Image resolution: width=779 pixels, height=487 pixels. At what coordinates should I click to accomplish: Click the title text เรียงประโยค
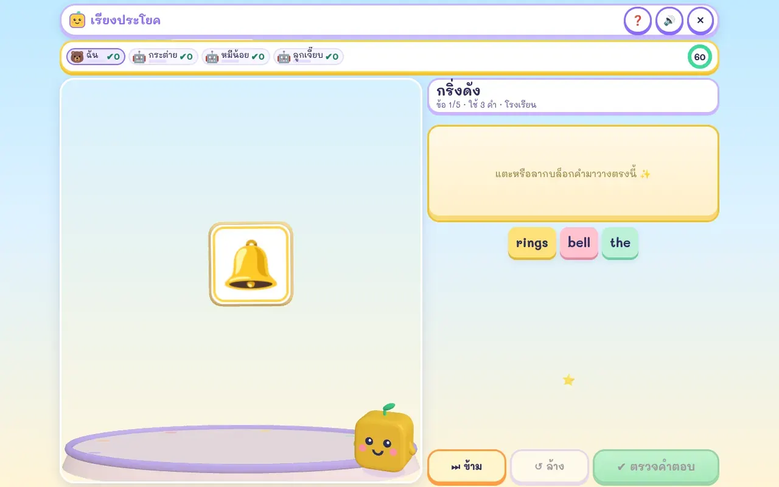[125, 20]
